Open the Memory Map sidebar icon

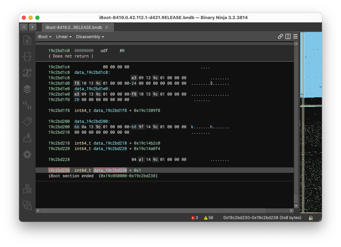pos(27,138)
